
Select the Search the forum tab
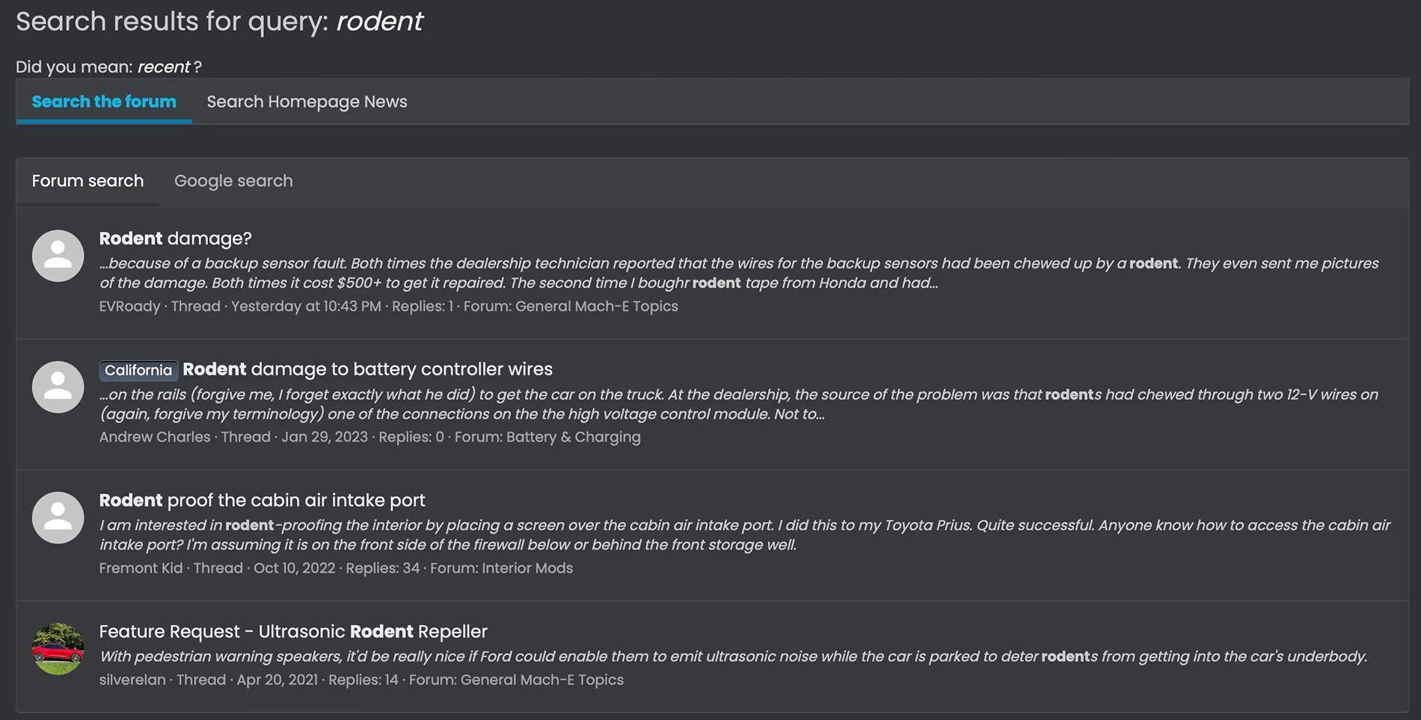click(104, 102)
